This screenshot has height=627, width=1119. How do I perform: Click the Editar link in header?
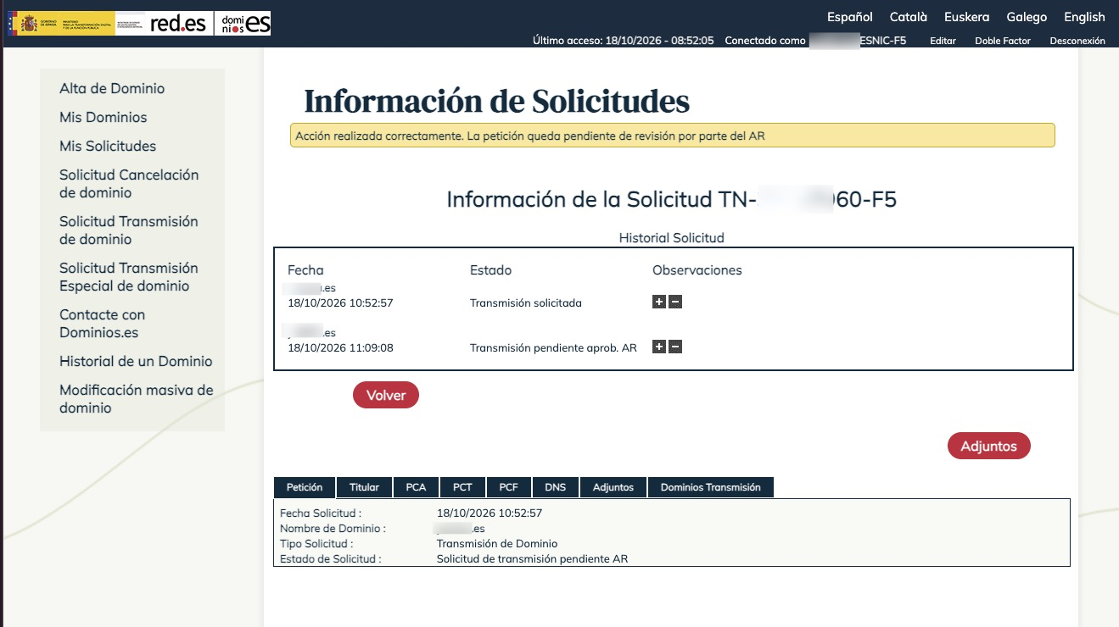click(943, 41)
